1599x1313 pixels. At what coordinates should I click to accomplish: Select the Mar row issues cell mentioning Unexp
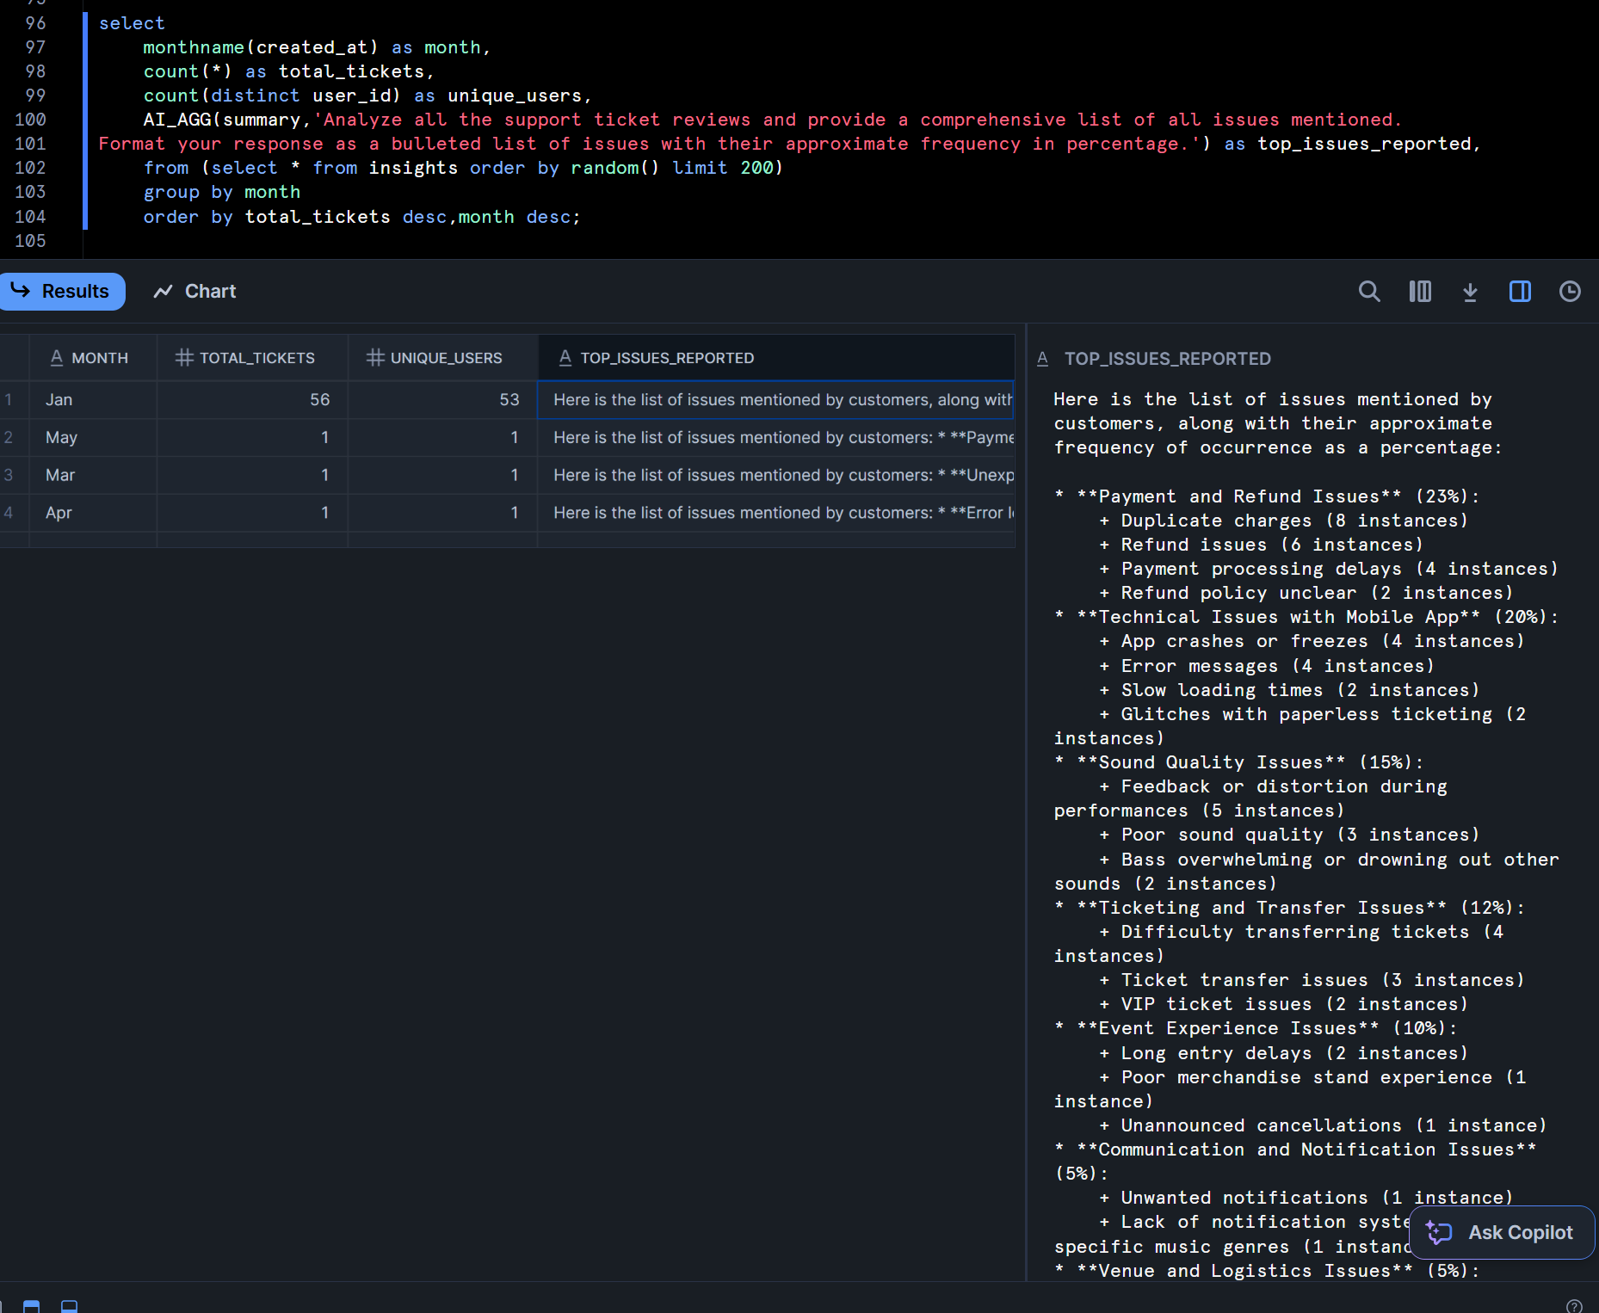click(x=776, y=475)
